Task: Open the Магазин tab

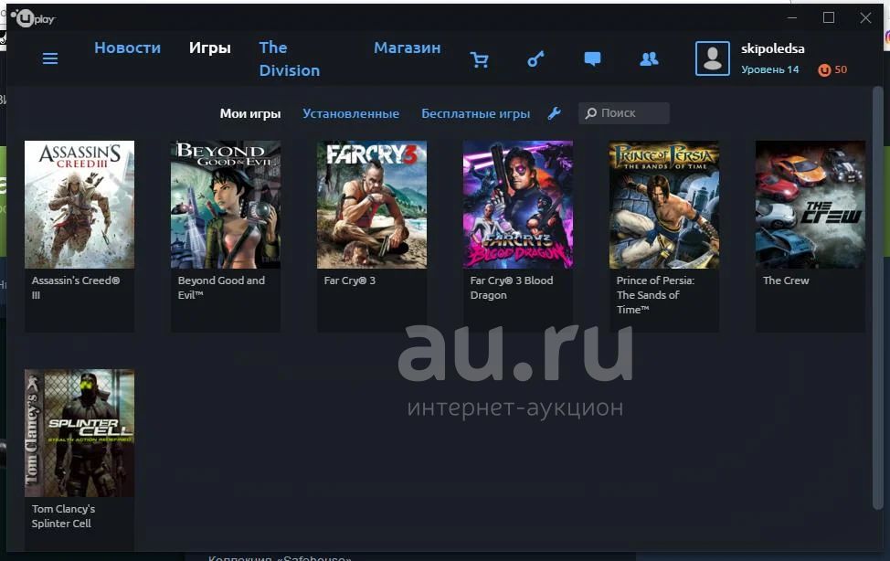Action: [x=407, y=48]
